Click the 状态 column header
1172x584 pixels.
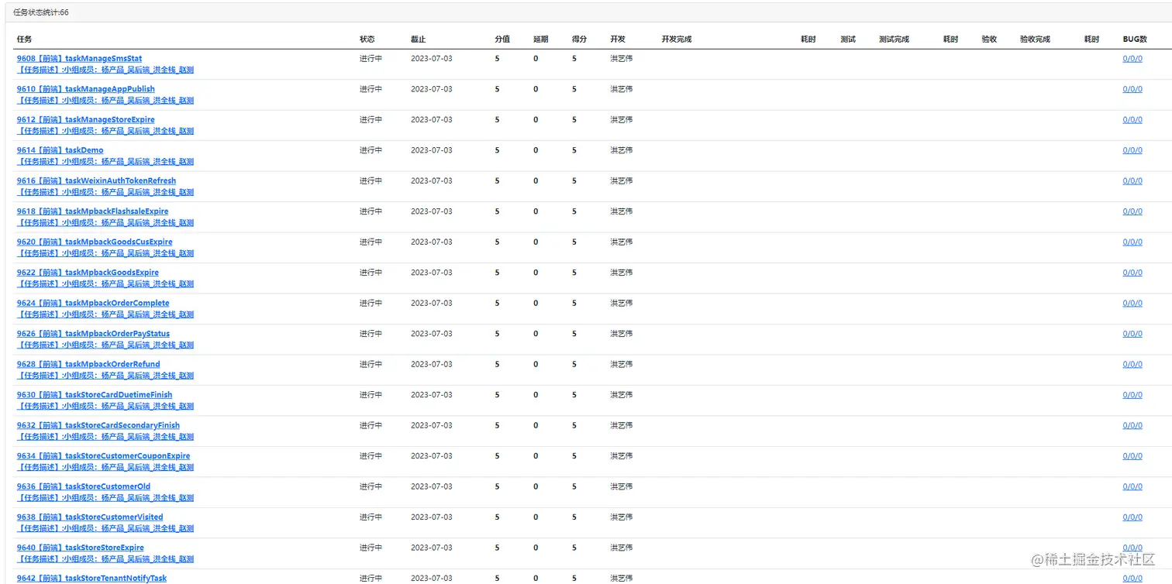coord(367,40)
